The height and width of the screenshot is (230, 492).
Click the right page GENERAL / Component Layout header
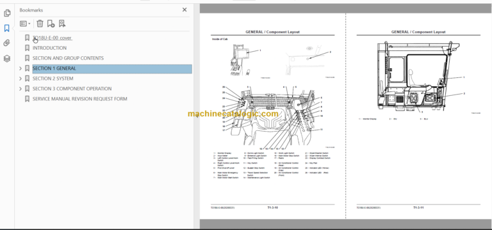tap(418, 32)
